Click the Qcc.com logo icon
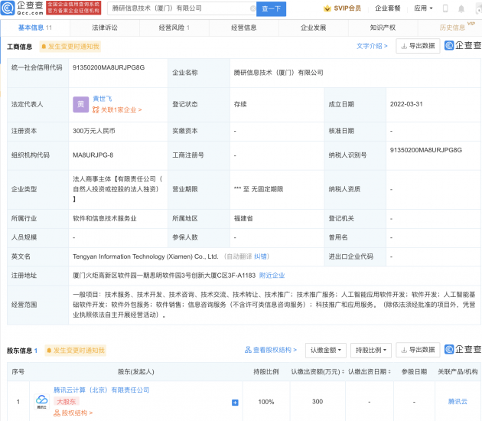 pos(8,8)
